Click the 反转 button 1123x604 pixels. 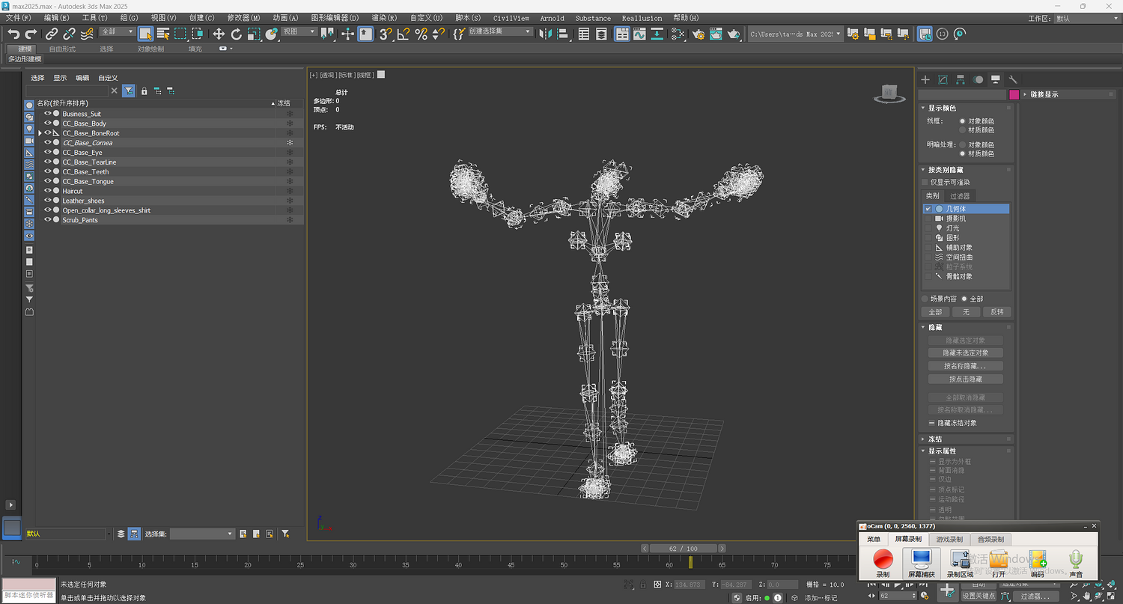996,312
